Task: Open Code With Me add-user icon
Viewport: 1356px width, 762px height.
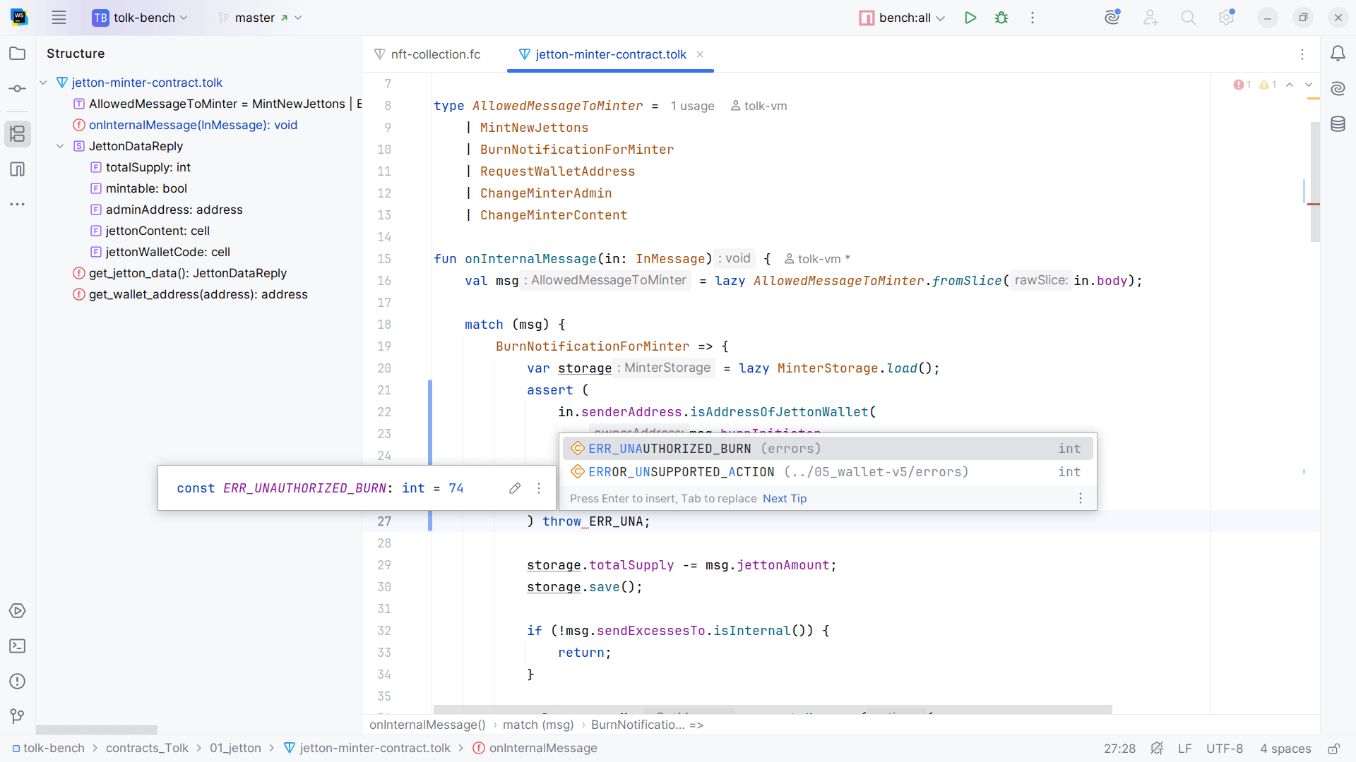Action: click(1150, 18)
